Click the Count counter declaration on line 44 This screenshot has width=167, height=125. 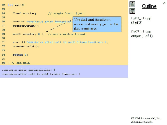pyautogui.click(x=25, y=14)
